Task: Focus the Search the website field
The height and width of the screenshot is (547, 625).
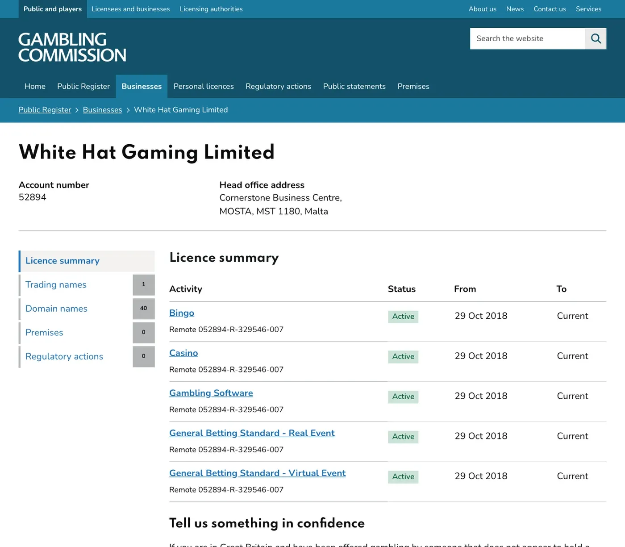Action: pyautogui.click(x=527, y=38)
